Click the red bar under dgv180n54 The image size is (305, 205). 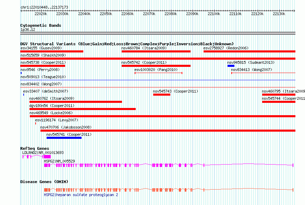[x=83, y=109]
